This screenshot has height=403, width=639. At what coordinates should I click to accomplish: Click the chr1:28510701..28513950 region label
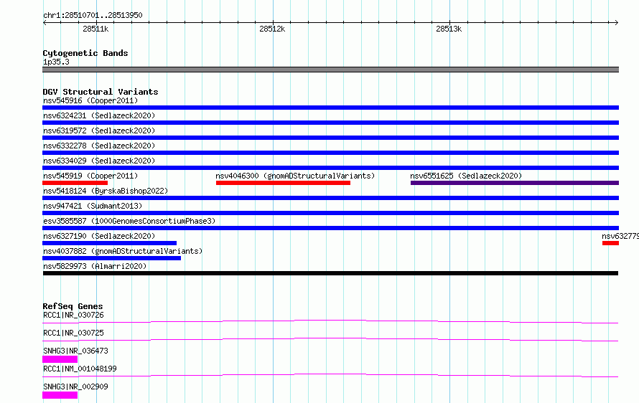click(x=93, y=15)
